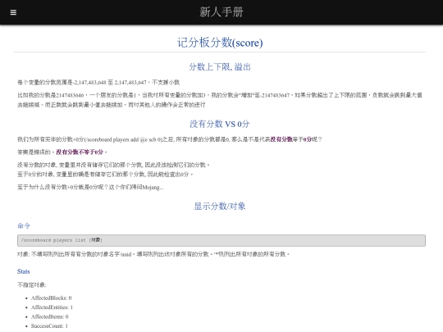Select the 分数上下限, 溢出 section heading
The height and width of the screenshot is (332, 443).
(220, 67)
